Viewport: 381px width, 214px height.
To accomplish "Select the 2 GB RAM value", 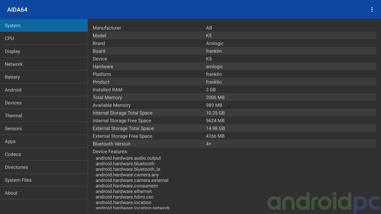I will coord(211,90).
